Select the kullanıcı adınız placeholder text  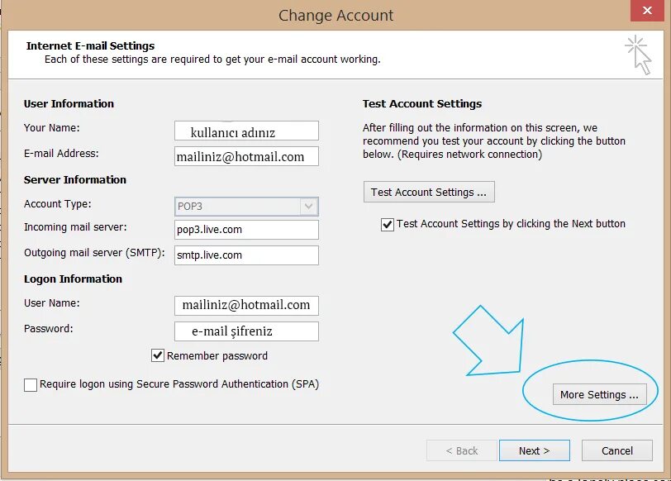(245, 130)
